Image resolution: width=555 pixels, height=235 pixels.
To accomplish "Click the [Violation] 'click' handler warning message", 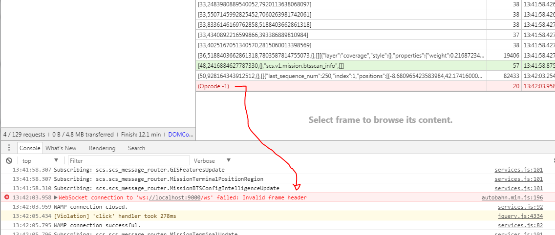I will point(115,216).
